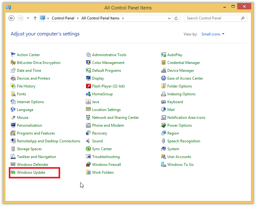
Task: Click the Internet Options icon
Action: click(x=13, y=102)
